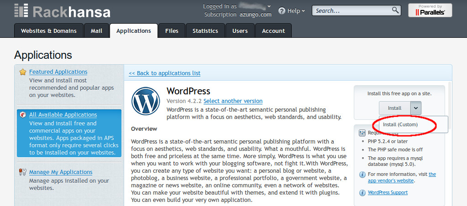Screen dimensions: 467x206
Task: Switch to the Users tab
Action: 240,31
